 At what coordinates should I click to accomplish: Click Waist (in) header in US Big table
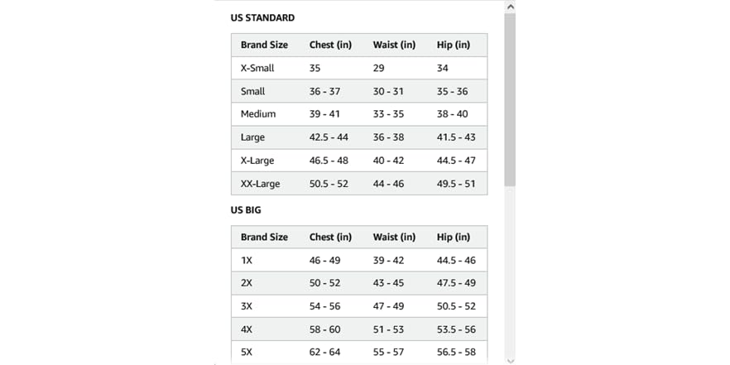pyautogui.click(x=394, y=237)
